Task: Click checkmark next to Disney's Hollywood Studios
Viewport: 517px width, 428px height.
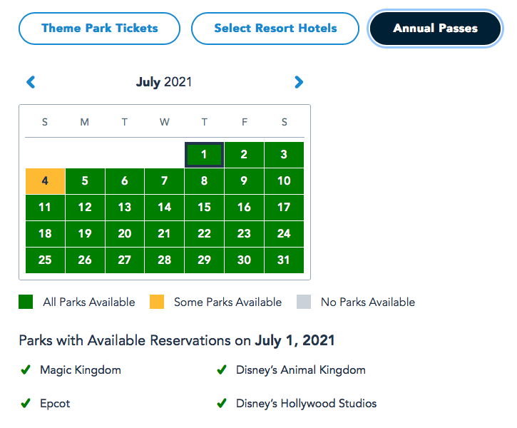Action: (x=222, y=404)
